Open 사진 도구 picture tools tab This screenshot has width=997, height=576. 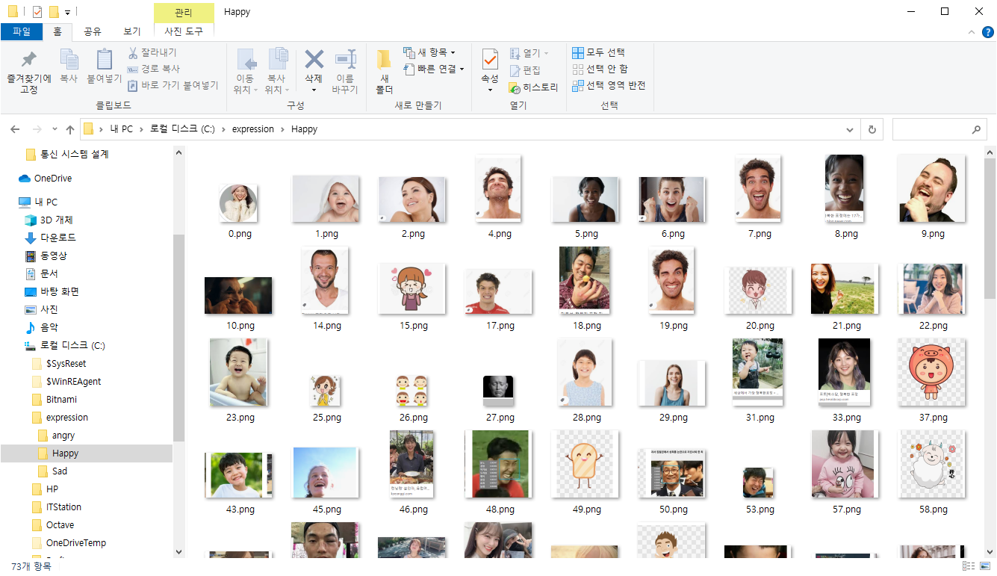(184, 31)
